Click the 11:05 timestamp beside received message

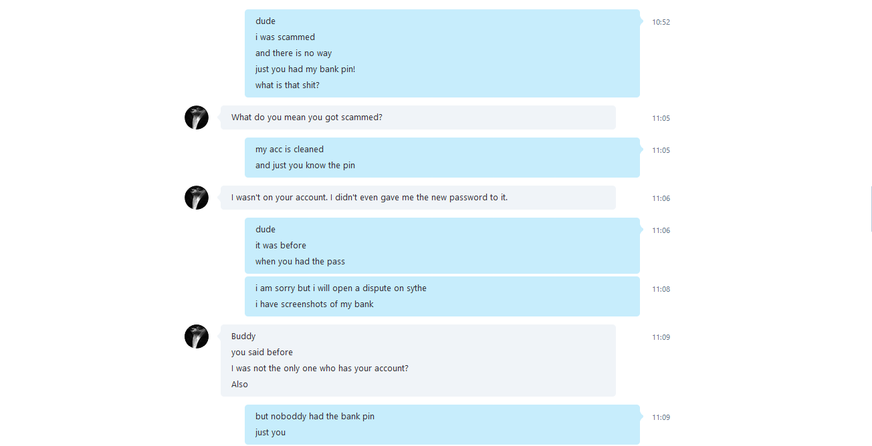(x=661, y=118)
